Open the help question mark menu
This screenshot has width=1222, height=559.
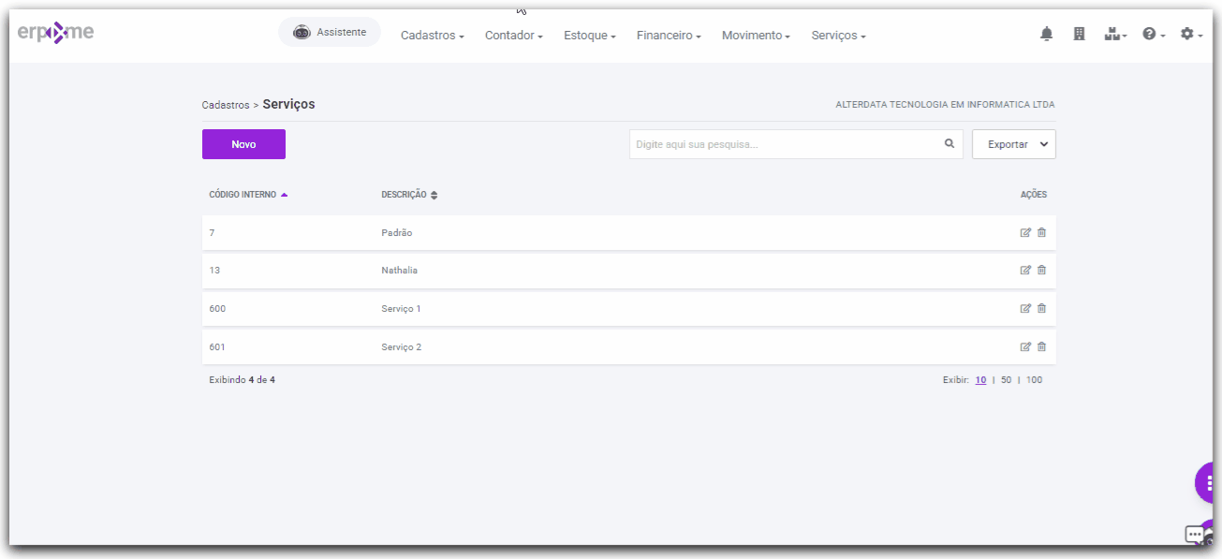click(x=1154, y=35)
